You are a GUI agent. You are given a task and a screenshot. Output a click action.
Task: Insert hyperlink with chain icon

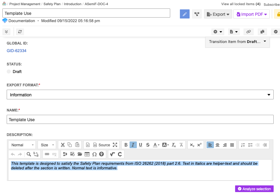pos(47,154)
